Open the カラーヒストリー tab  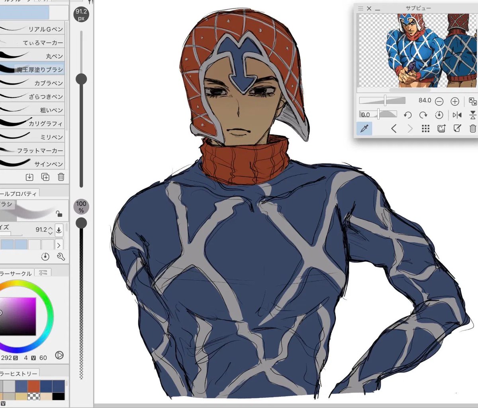19,373
